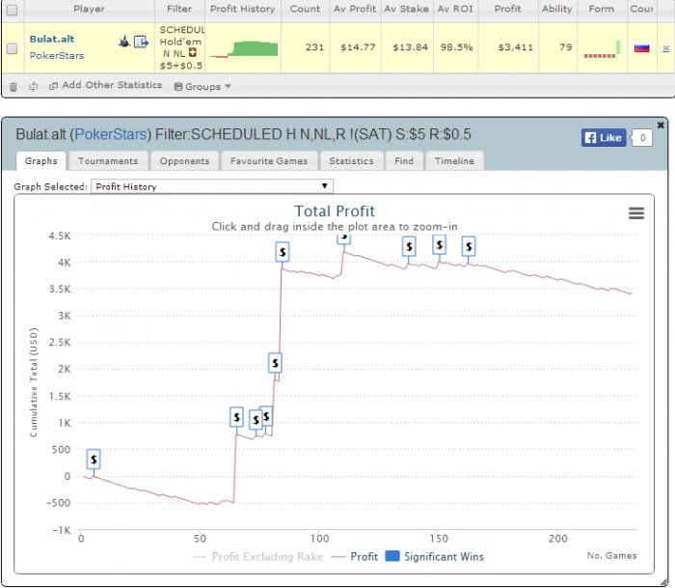The width and height of the screenshot is (675, 588).
Task: Click the Russian flag country icon
Action: point(641,48)
